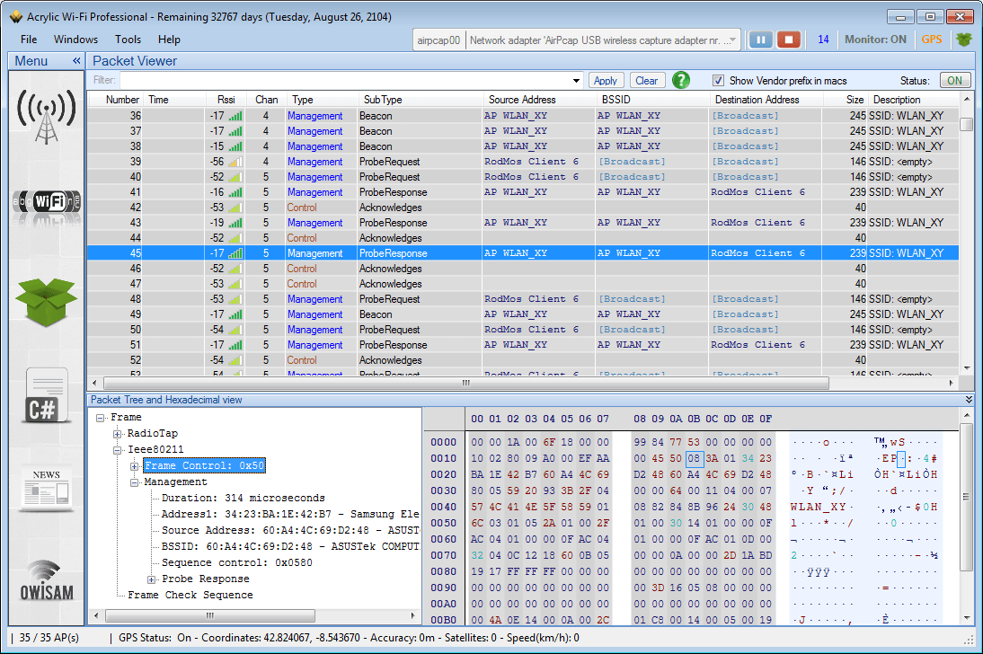983x654 pixels.
Task: Collapse the Management tree node
Action: click(x=134, y=482)
